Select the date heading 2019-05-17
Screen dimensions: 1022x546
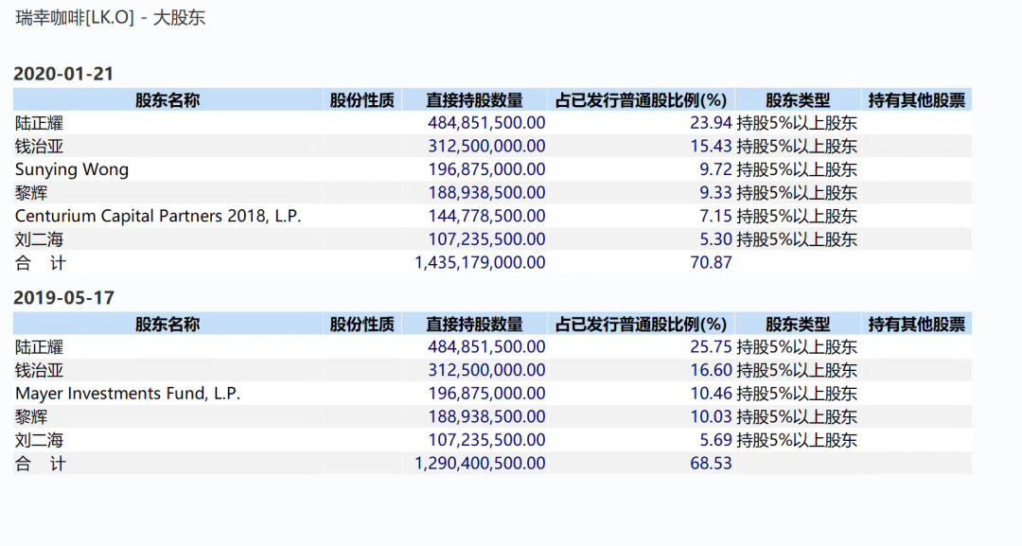click(63, 298)
